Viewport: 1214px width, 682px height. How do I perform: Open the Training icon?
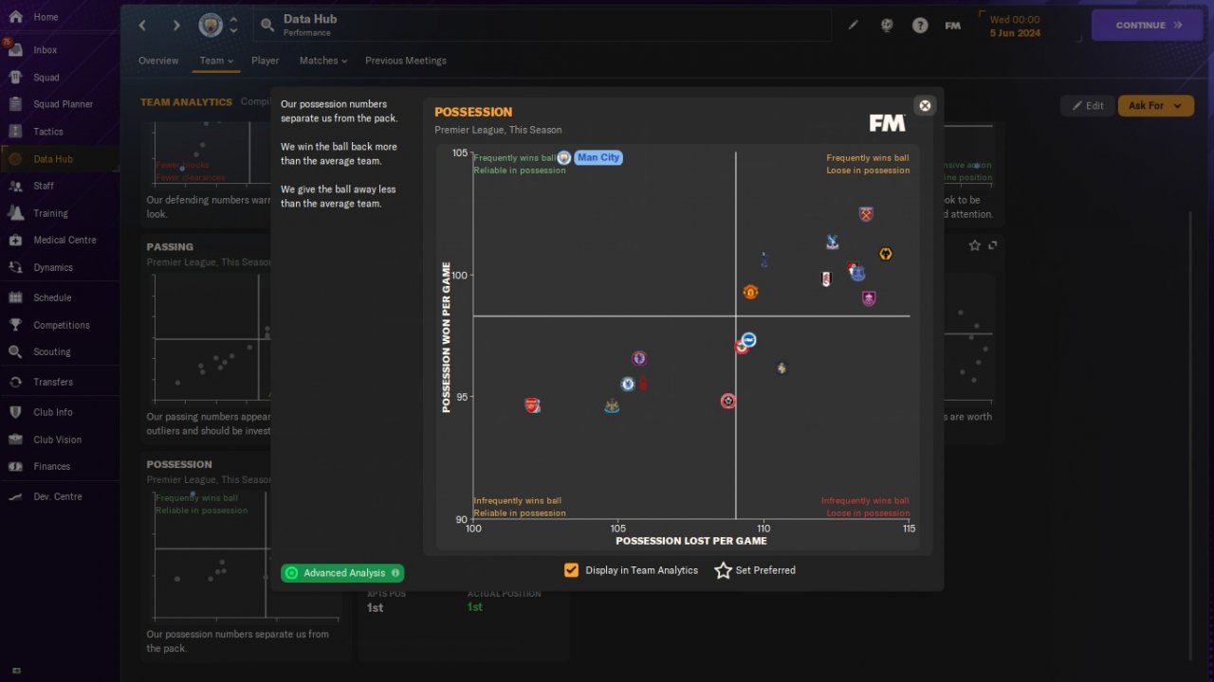tap(15, 213)
